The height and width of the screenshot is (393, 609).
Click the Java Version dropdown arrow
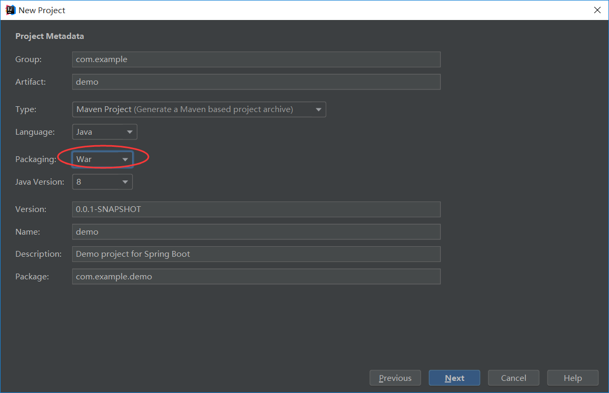coord(125,182)
